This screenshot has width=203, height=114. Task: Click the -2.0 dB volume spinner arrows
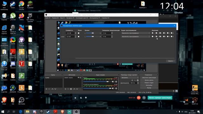(75, 33)
